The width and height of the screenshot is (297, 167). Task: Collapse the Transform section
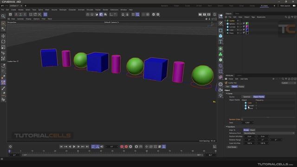click(226, 127)
